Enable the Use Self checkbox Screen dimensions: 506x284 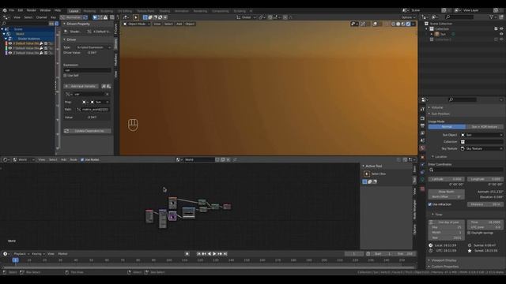coord(65,76)
